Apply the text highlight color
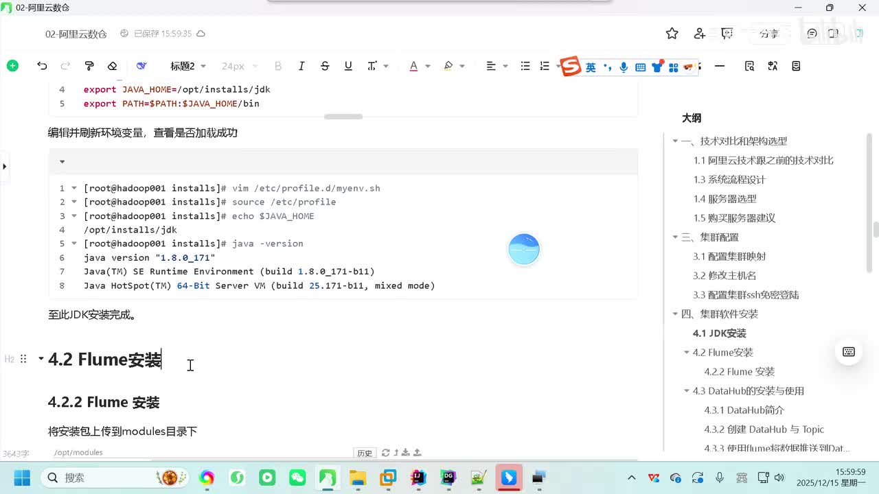 click(448, 66)
